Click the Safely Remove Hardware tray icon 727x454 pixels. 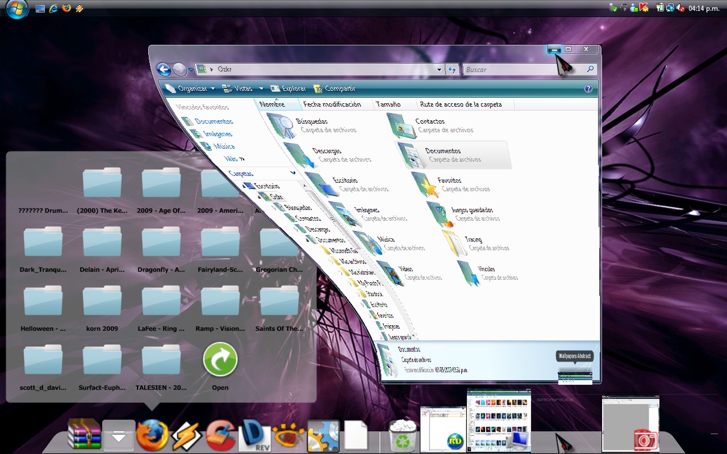pyautogui.click(x=613, y=7)
